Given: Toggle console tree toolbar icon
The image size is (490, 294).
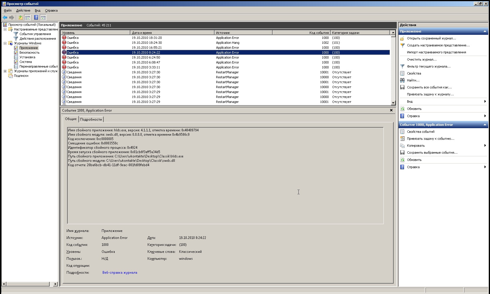Looking at the screenshot, I should tap(27, 17).
